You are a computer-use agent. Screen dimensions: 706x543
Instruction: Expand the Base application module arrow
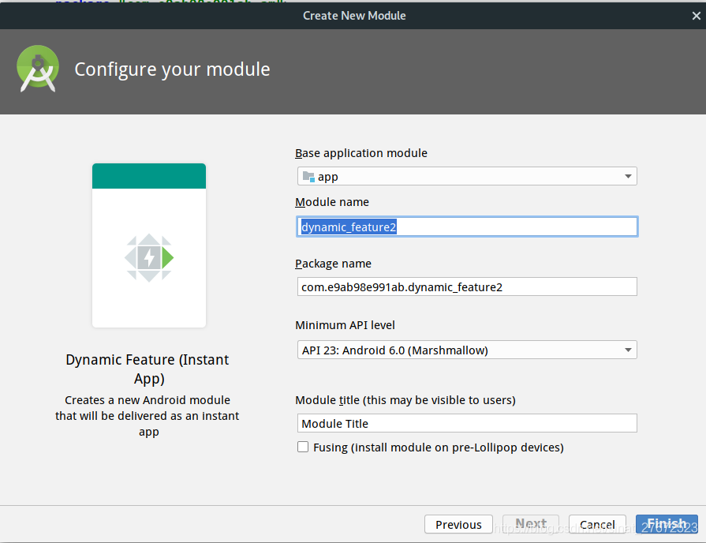(x=628, y=176)
